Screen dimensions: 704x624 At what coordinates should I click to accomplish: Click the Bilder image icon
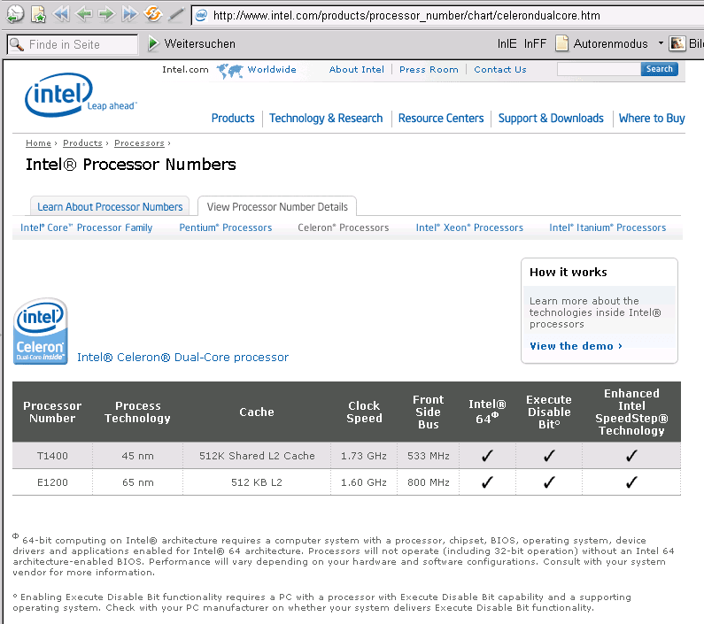coord(677,43)
